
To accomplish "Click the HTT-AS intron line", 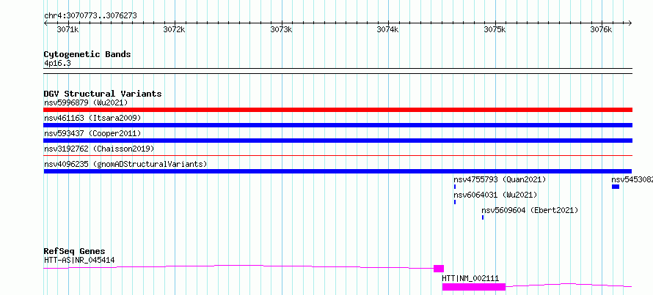I will pyautogui.click(x=238, y=266).
